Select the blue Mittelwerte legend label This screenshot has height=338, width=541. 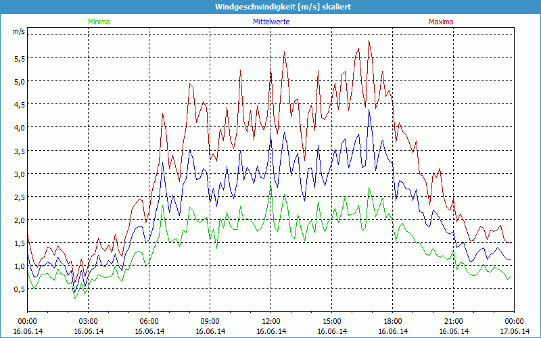pos(271,22)
